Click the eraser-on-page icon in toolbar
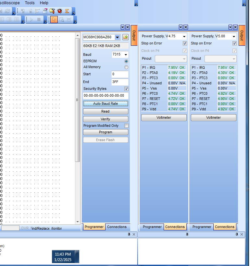 click(x=45, y=11)
